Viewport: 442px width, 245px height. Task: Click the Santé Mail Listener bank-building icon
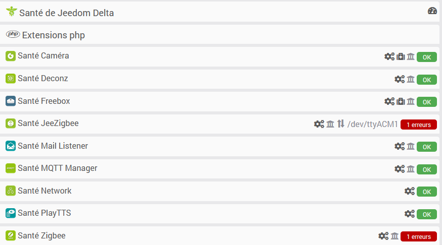[x=411, y=146]
